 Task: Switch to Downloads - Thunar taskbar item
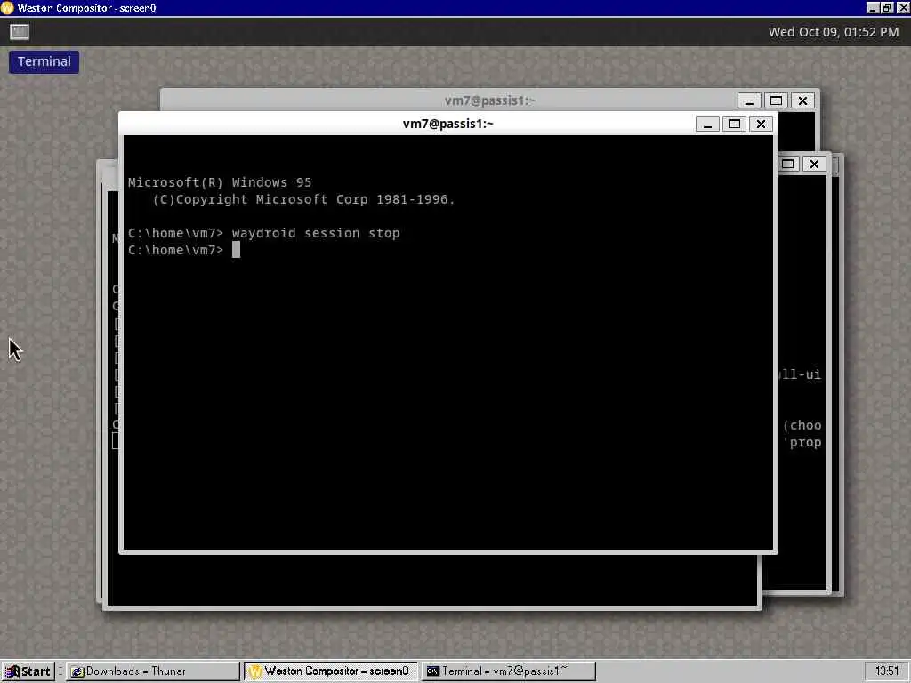(153, 671)
